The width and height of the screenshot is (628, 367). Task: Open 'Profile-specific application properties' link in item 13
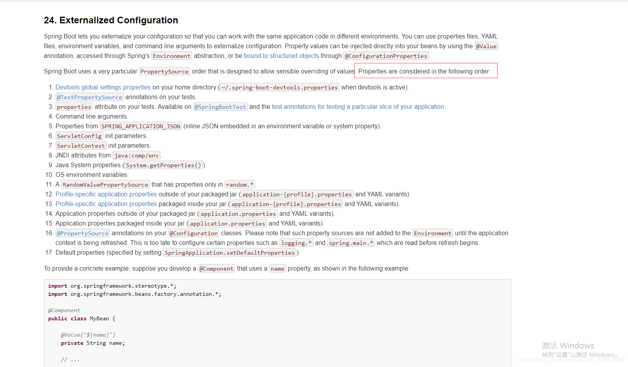(106, 204)
